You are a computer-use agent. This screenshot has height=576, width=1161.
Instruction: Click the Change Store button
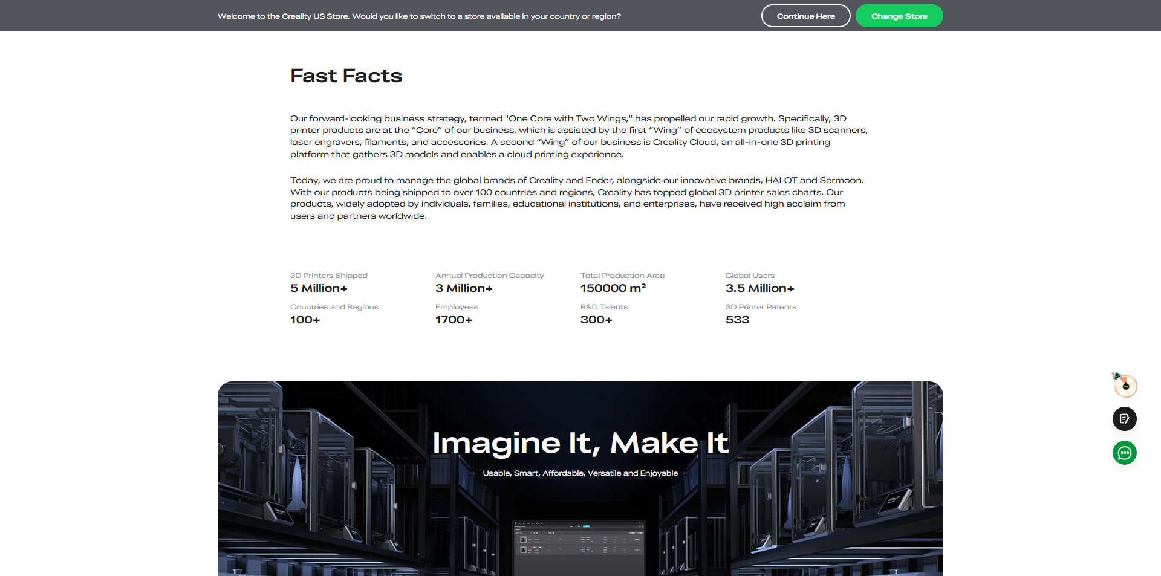[x=899, y=16]
